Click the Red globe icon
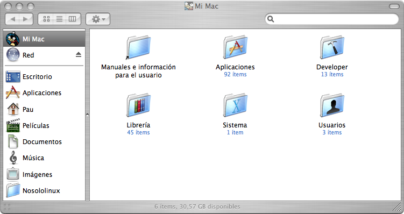This screenshot has height=214, width=404. click(x=13, y=55)
